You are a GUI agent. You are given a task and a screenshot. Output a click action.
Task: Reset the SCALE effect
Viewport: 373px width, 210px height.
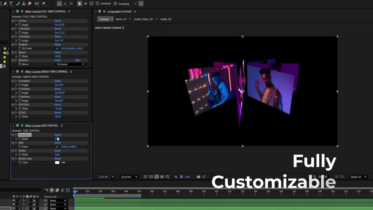tap(58, 113)
